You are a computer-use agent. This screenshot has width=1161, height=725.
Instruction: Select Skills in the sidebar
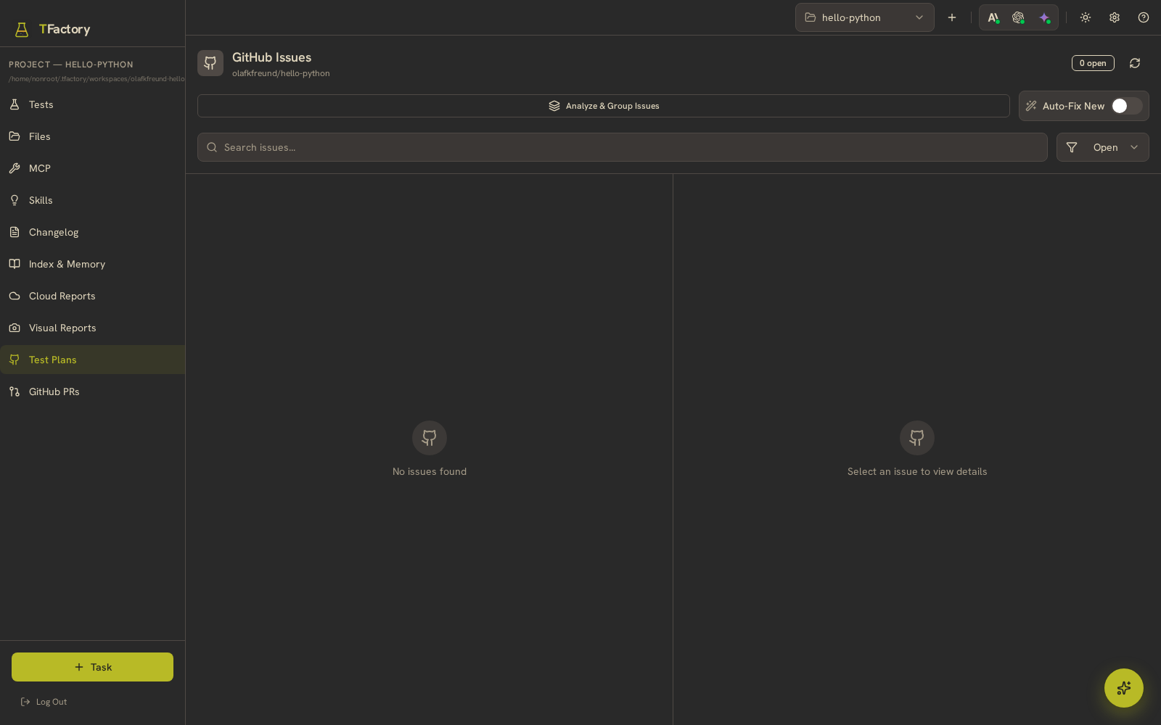92,200
